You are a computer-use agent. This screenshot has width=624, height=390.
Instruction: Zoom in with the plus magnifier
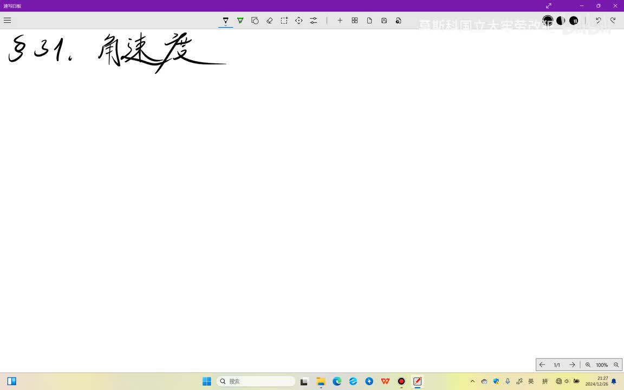pyautogui.click(x=588, y=365)
